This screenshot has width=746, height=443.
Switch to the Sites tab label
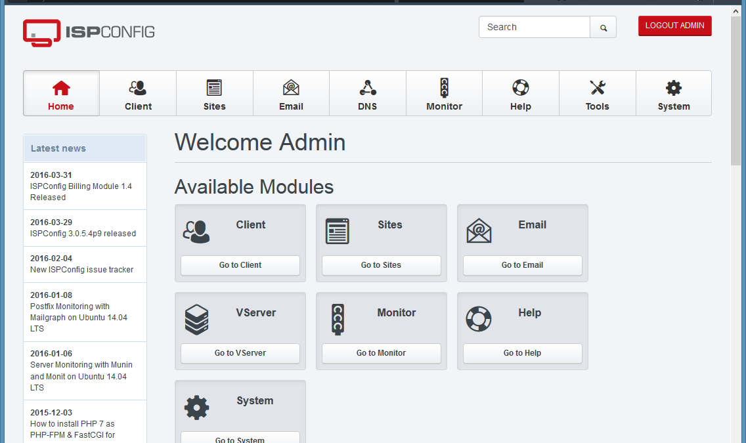point(215,106)
